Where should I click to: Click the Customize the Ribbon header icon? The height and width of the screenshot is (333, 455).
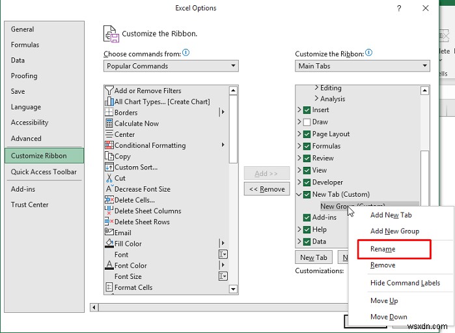tap(111, 34)
